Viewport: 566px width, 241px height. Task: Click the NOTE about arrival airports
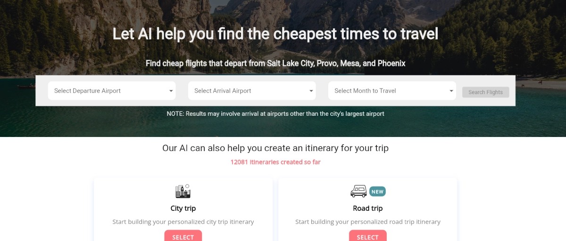tap(275, 113)
